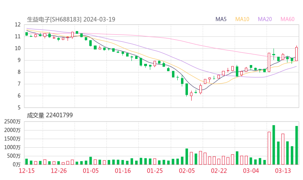Click the price axis value 6
The width and height of the screenshot is (303, 180).
point(19,96)
